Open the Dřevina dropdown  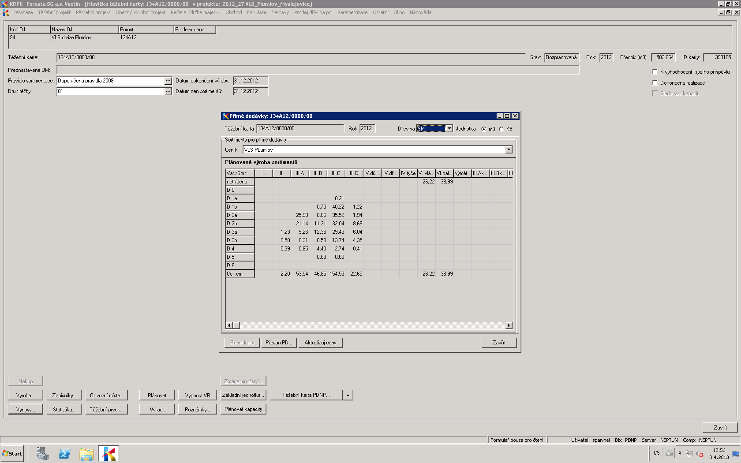tap(449, 129)
